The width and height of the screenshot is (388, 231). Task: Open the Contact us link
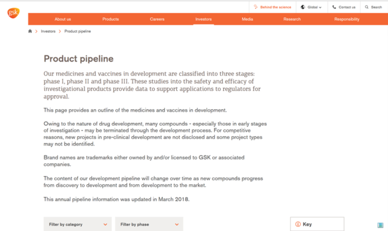tap(347, 7)
